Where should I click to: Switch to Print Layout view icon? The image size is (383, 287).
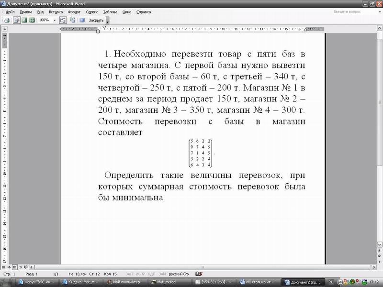click(x=15, y=267)
